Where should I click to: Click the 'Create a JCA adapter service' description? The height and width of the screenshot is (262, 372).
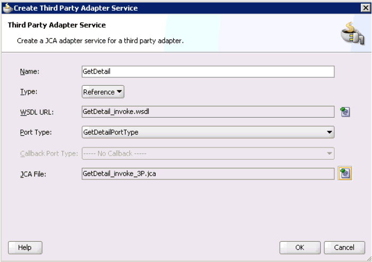coord(100,41)
